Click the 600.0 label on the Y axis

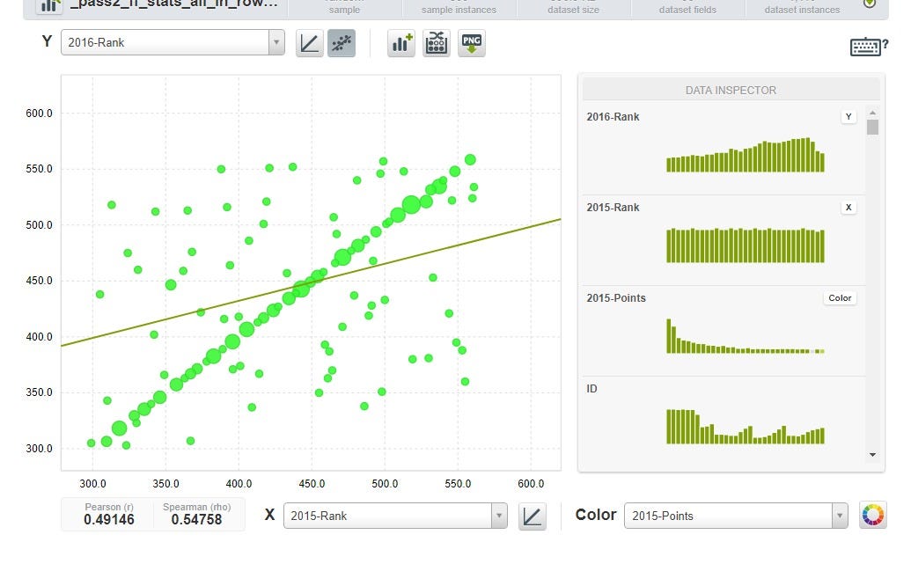(x=39, y=114)
